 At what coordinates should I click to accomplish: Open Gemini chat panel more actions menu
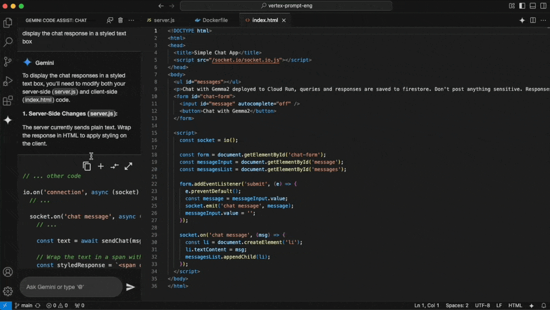(131, 20)
